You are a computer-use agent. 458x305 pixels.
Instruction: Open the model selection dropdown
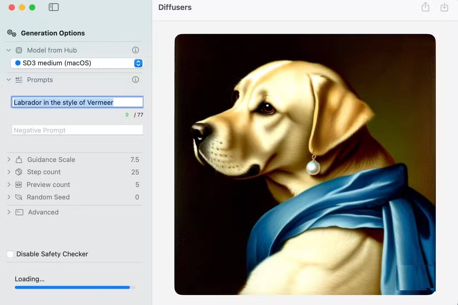(x=138, y=63)
